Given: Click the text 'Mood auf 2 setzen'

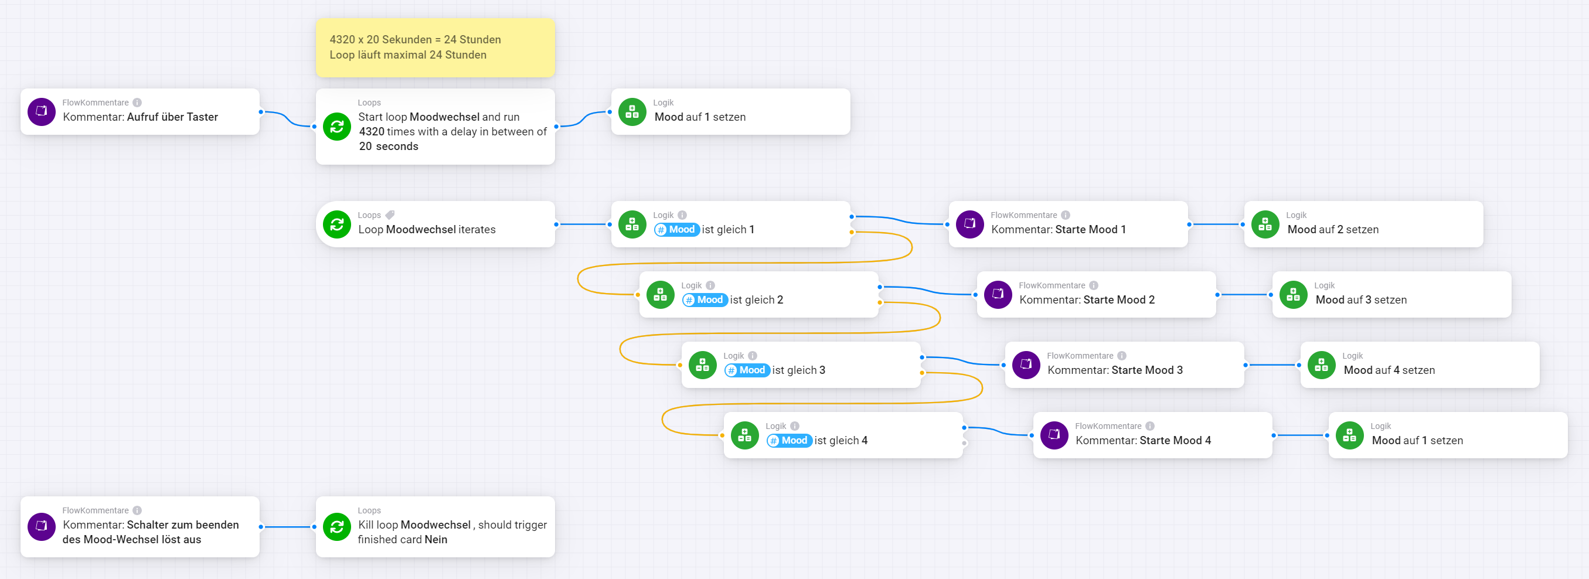Looking at the screenshot, I should point(1333,230).
